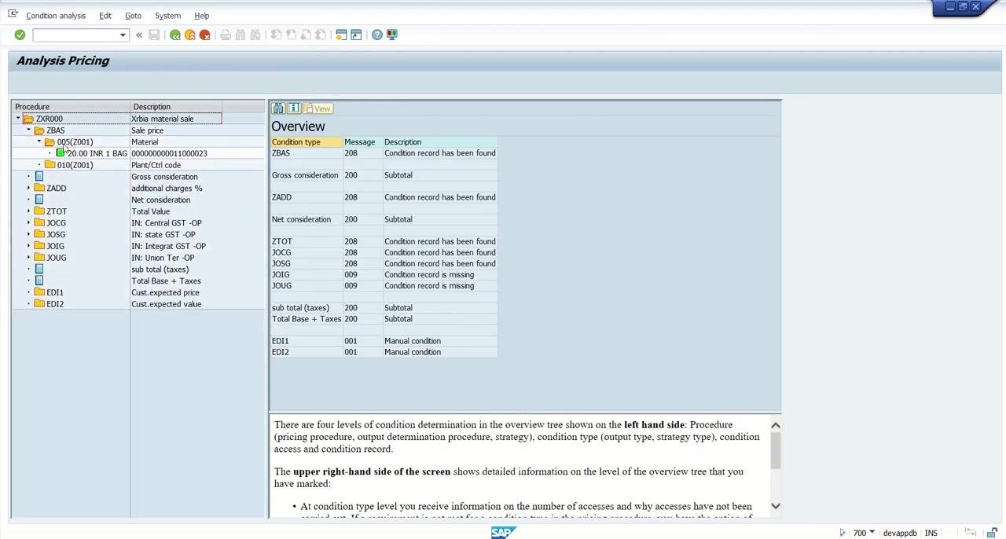This screenshot has width=1006, height=539.
Task: Click the green Back arrow icon
Action: (175, 35)
